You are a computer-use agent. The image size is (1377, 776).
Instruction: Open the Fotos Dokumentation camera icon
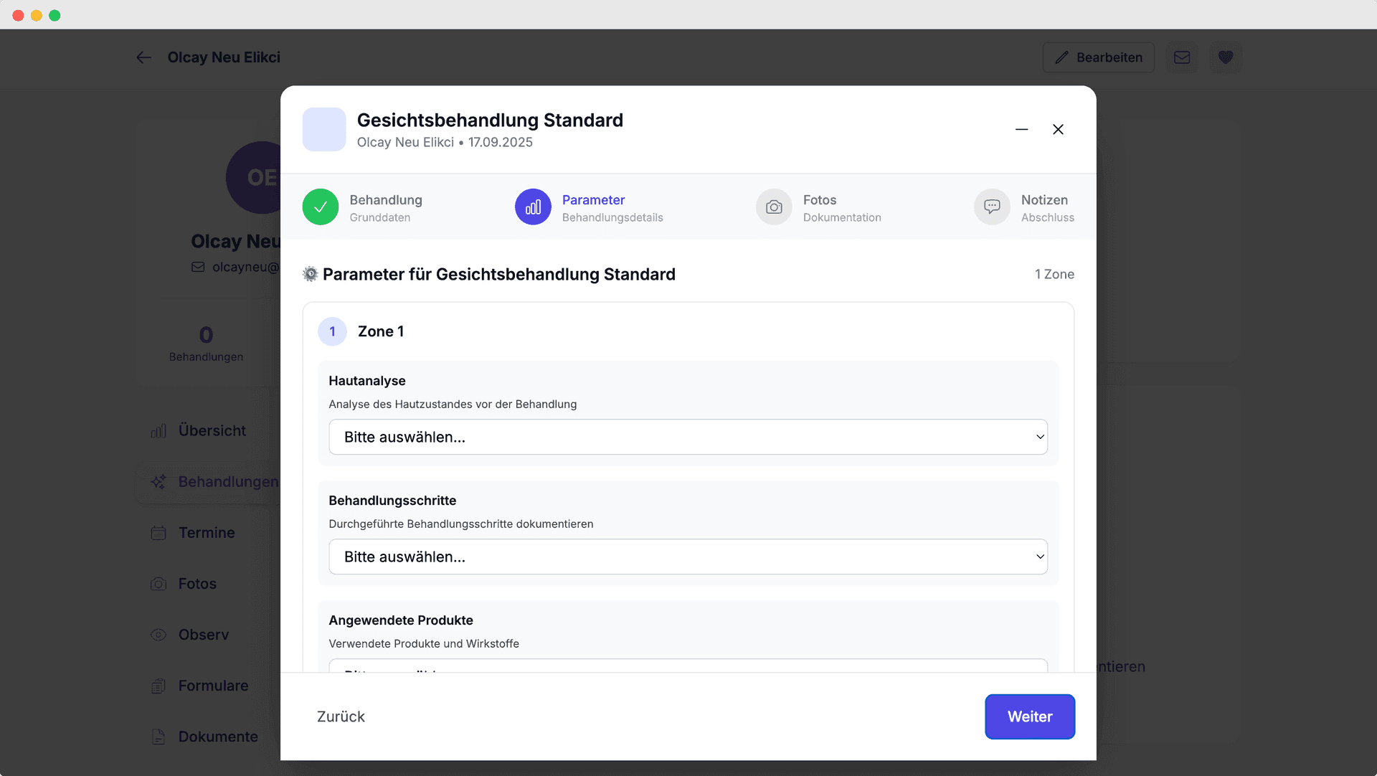point(774,207)
